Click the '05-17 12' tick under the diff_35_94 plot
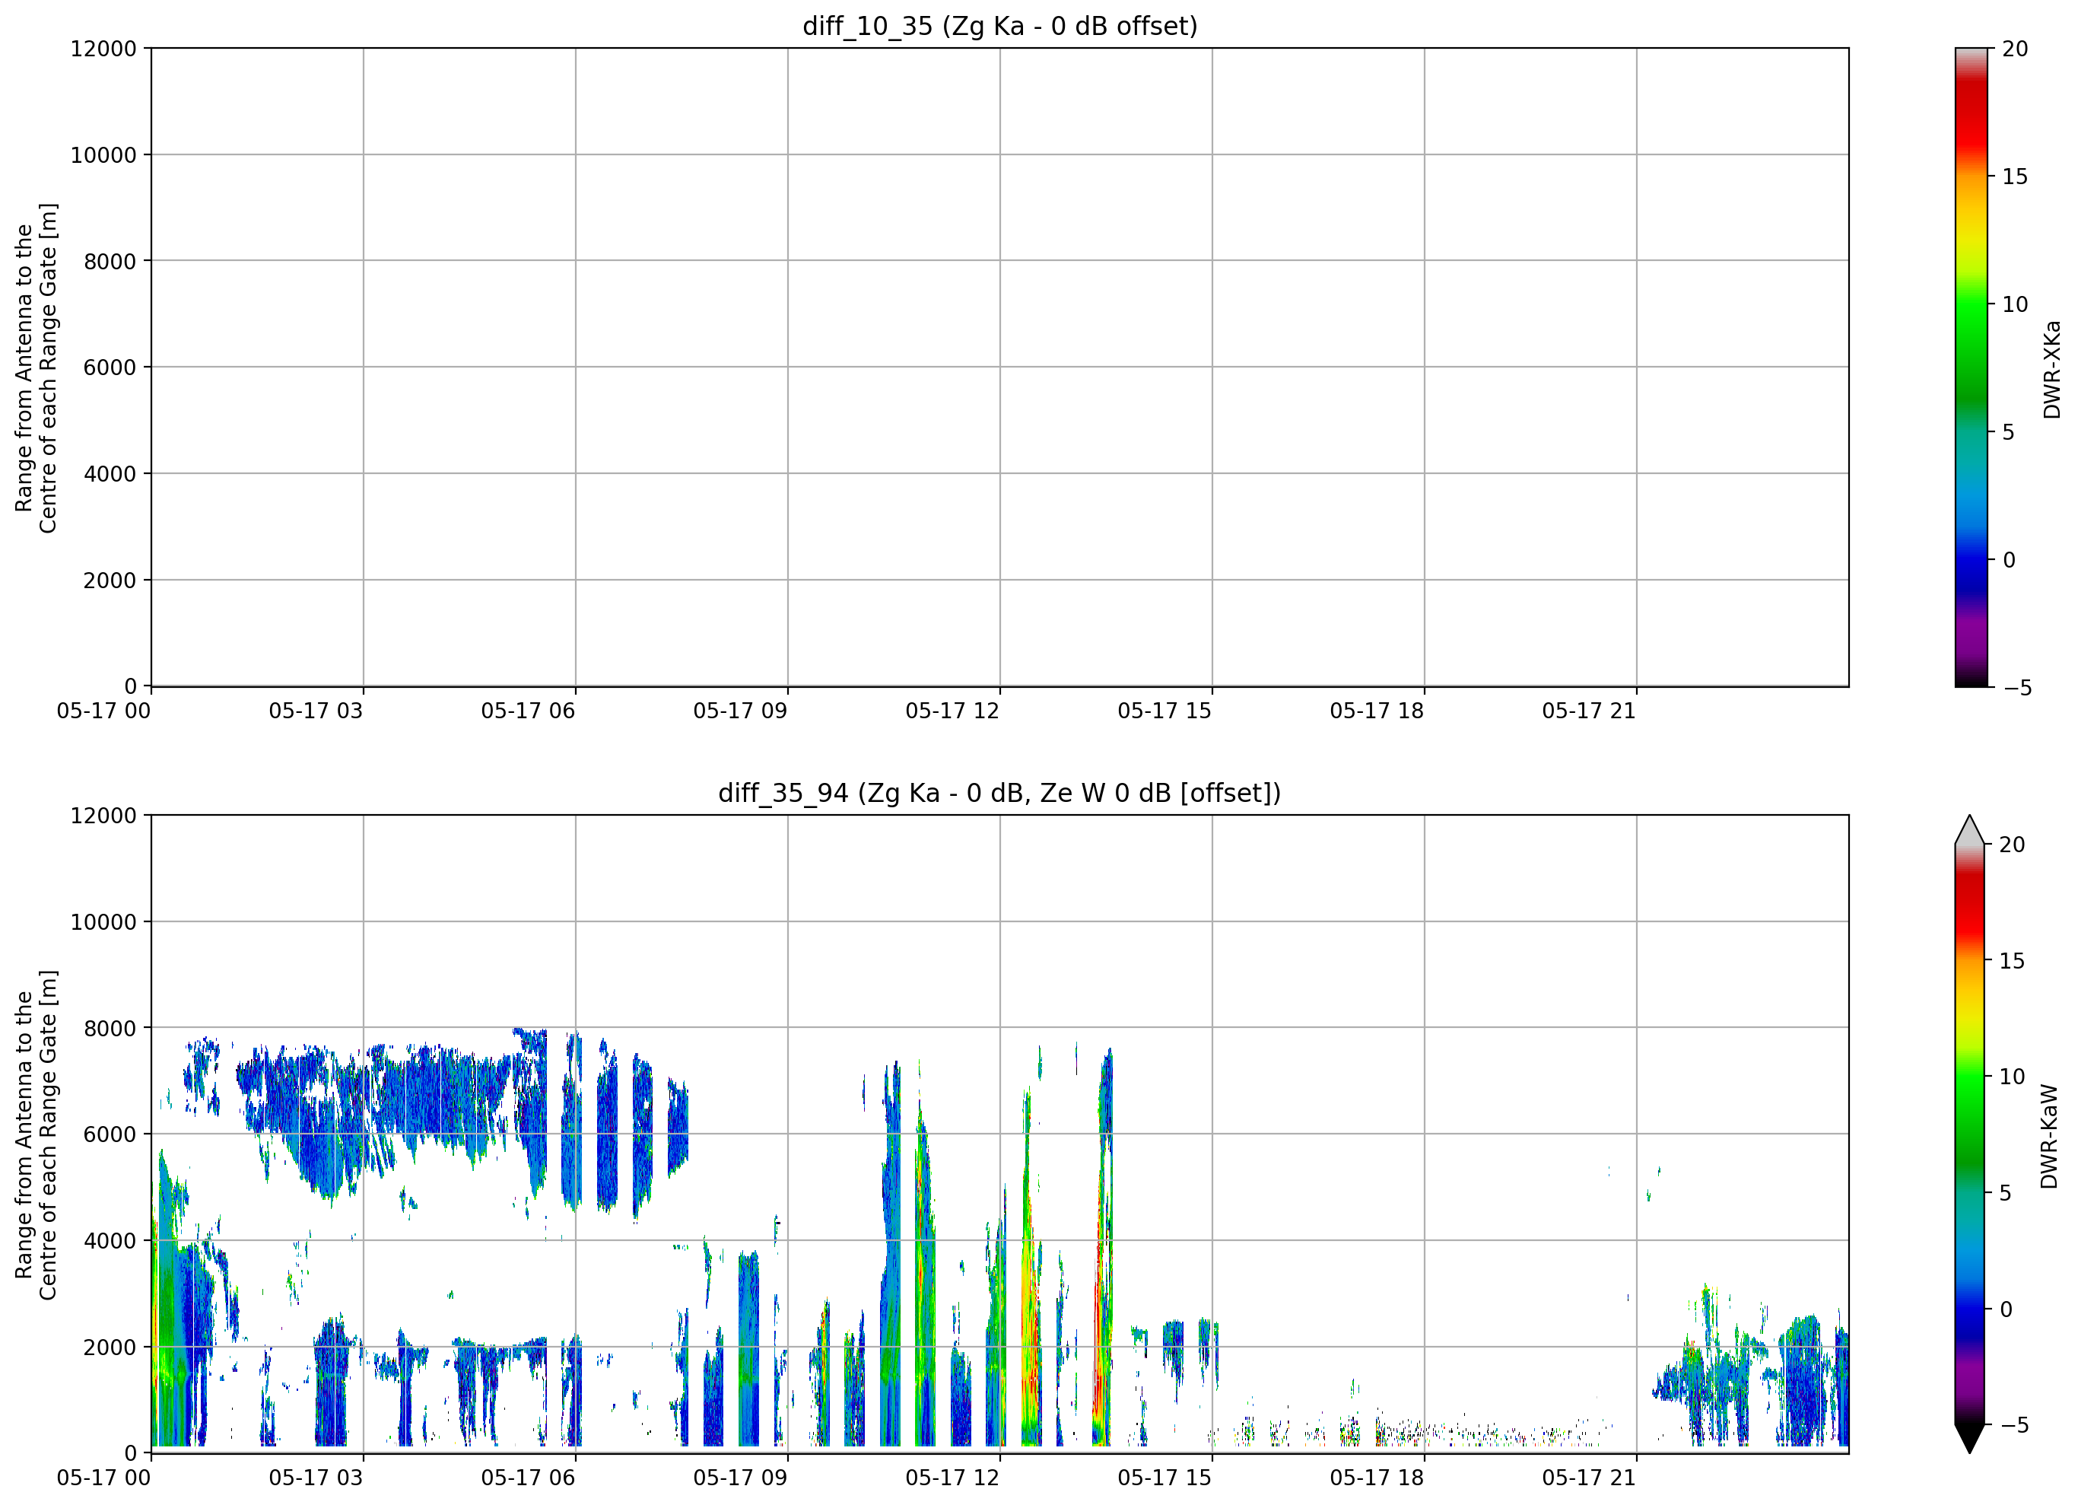This screenshot has height=1505, width=2078. coord(952,1478)
